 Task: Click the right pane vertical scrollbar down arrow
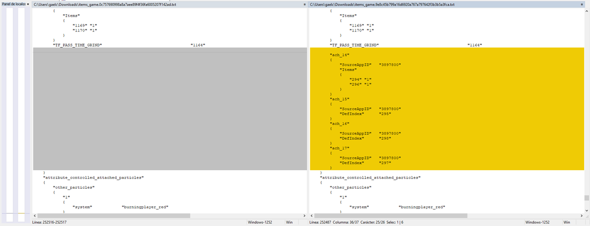tap(587, 210)
